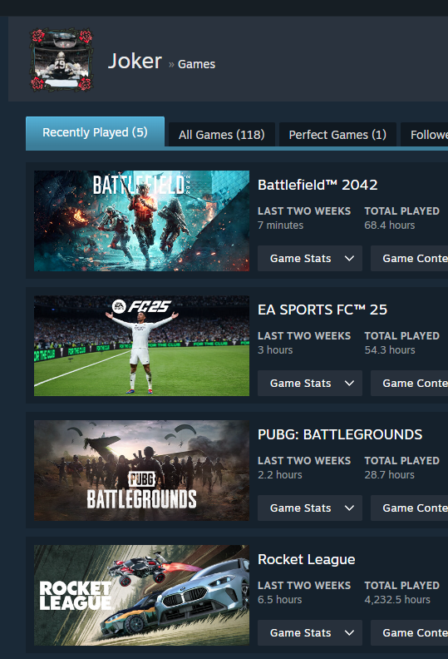Image resolution: width=448 pixels, height=659 pixels.
Task: Select the 68.4 hours total played text
Action: click(x=390, y=225)
